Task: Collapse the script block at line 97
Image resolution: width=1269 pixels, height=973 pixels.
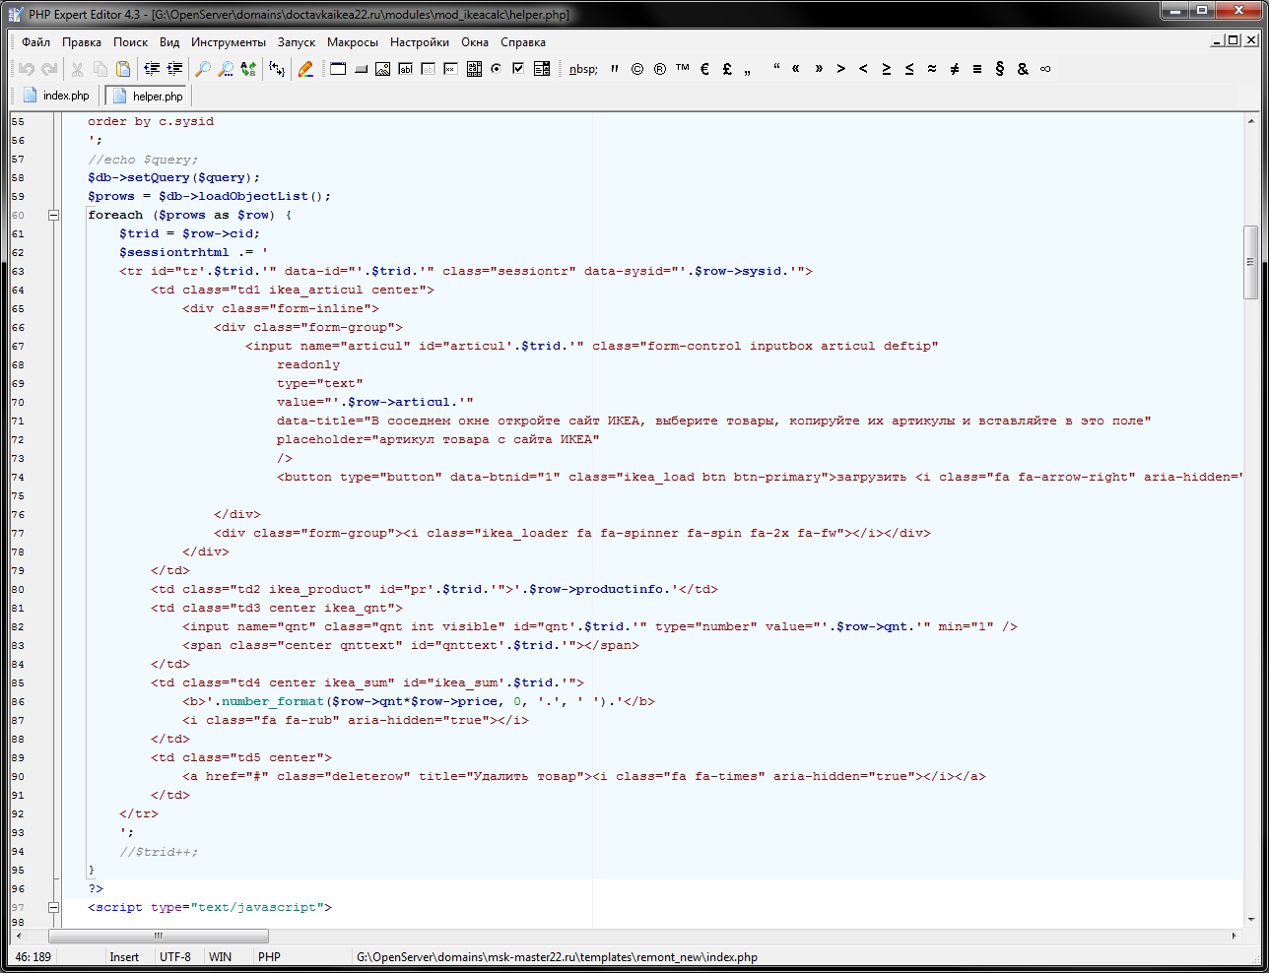Action: (54, 907)
